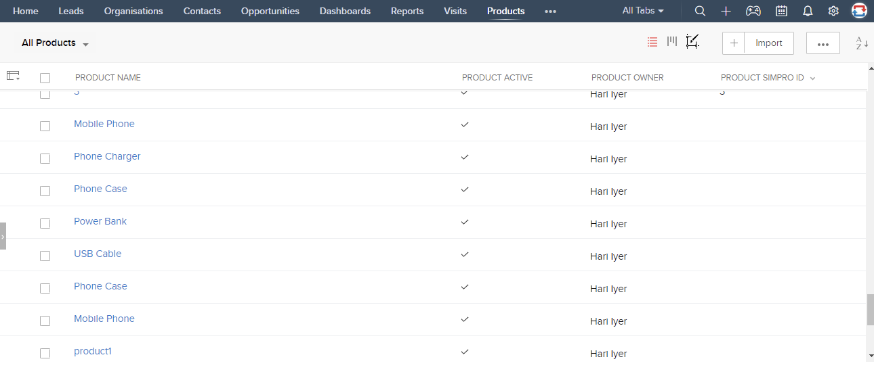Click the vertical scrollbar thumb

(x=870, y=310)
